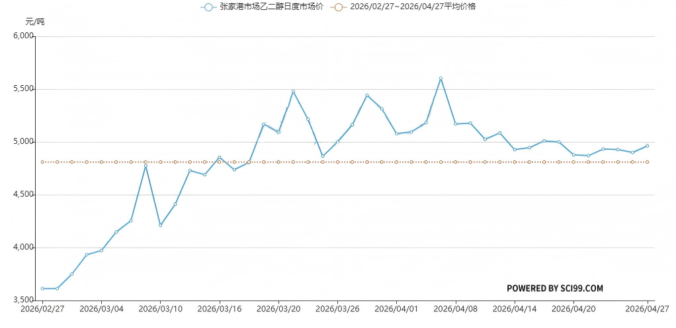The image size is (676, 328).
Task: Toggle the 张家港市场乙二醇日度市场价 legend label
Action: tap(271, 7)
